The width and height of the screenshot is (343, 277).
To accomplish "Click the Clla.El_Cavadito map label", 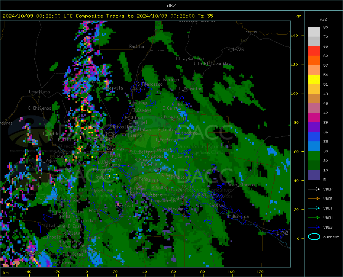I will (x=211, y=64).
